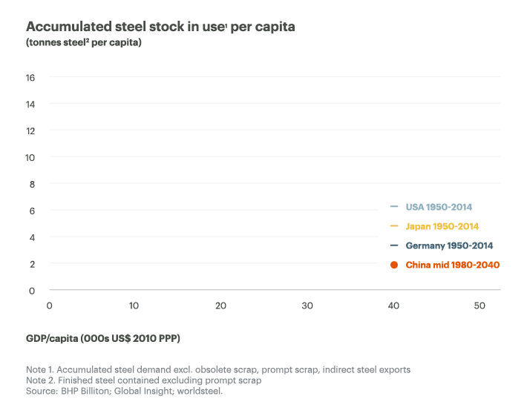Click the USA legend line marker
The height and width of the screenshot is (419, 527).
click(395, 207)
